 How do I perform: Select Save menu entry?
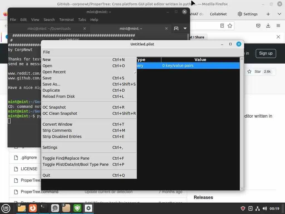pyautogui.click(x=89, y=78)
